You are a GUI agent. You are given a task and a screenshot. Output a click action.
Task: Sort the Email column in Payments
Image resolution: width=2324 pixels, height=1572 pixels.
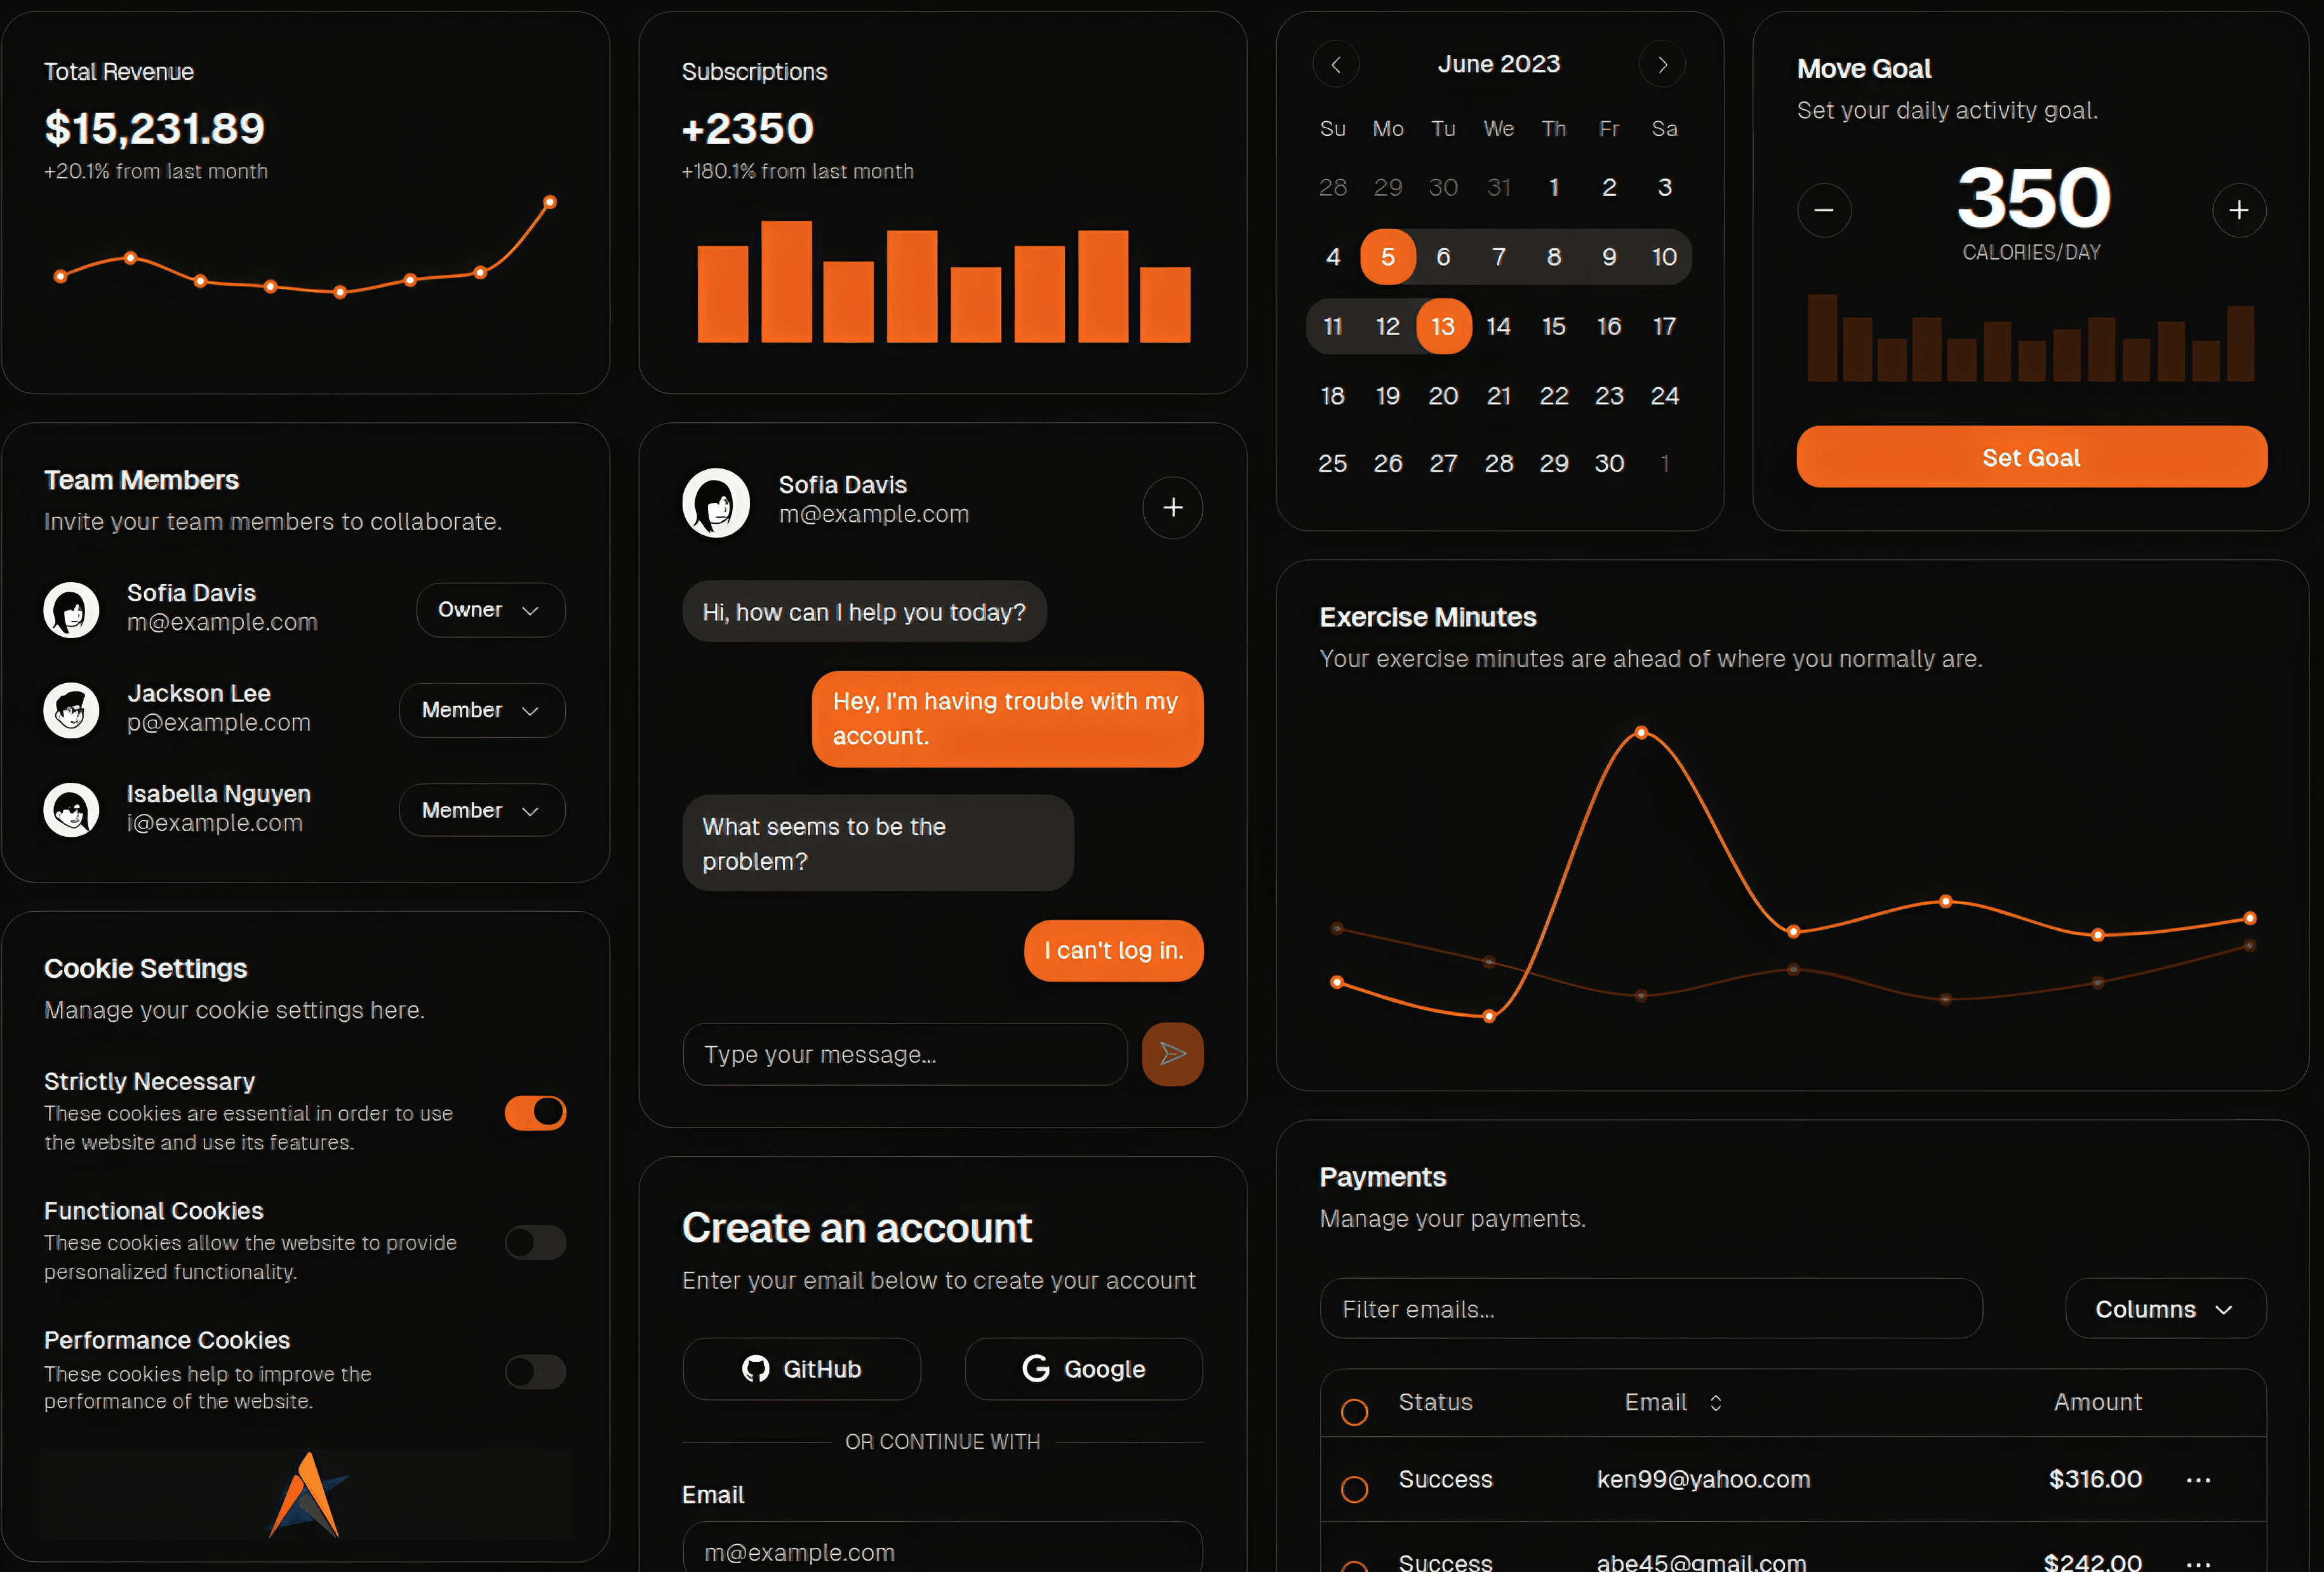point(1714,1402)
